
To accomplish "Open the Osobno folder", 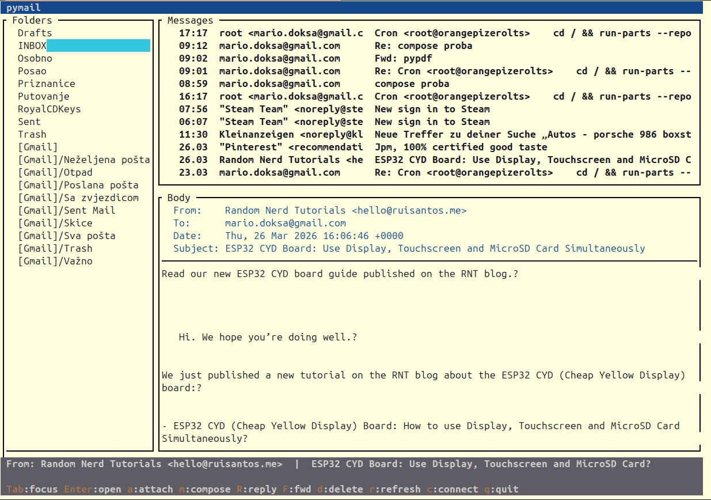I will point(35,59).
